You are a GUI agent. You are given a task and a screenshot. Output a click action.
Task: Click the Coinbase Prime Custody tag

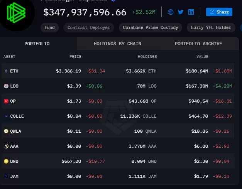point(151,27)
